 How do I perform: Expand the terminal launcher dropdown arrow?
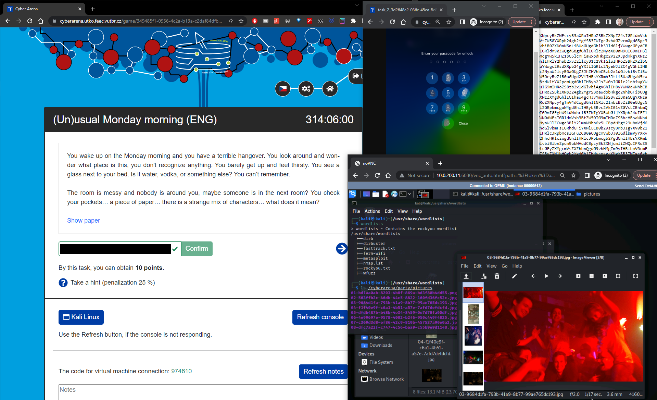pyautogui.click(x=409, y=194)
